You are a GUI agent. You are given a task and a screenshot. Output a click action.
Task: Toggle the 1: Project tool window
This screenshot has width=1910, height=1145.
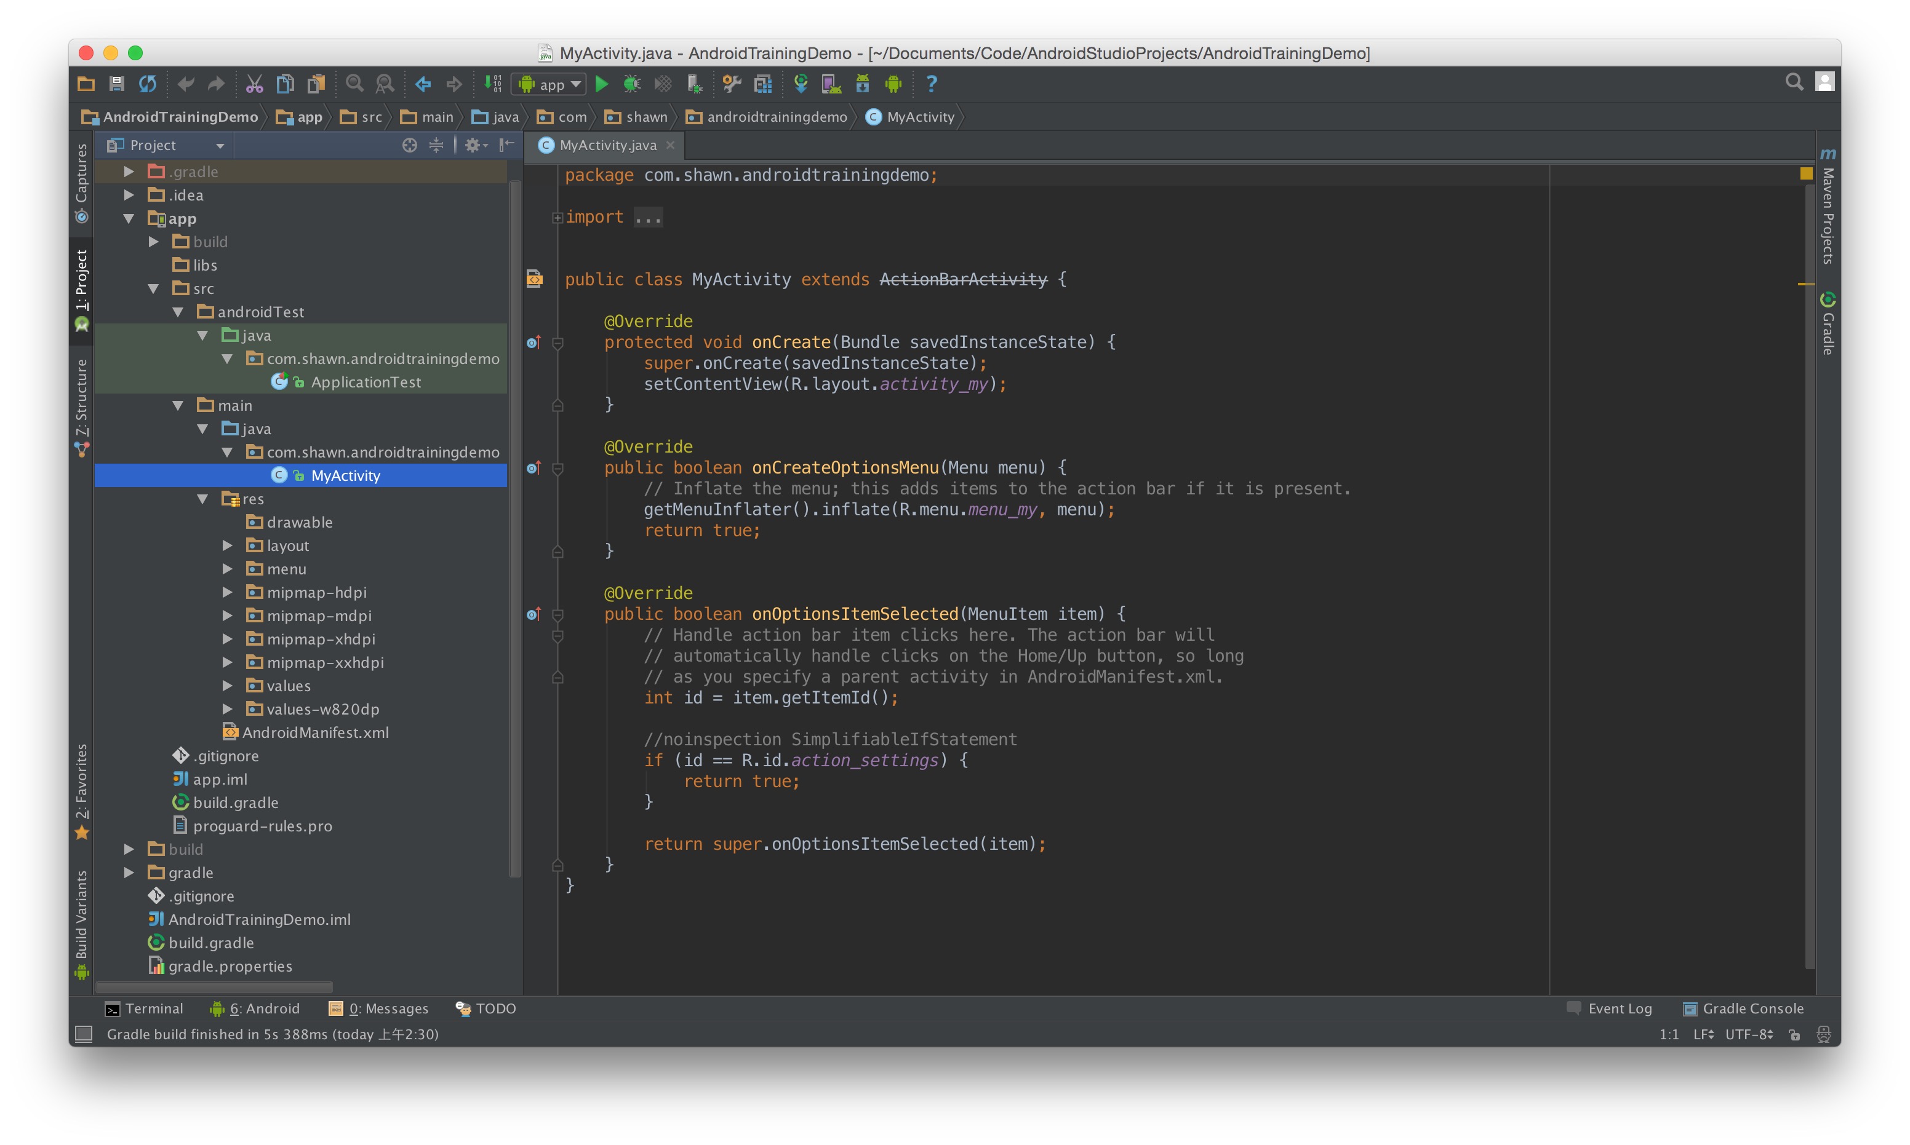point(82,290)
